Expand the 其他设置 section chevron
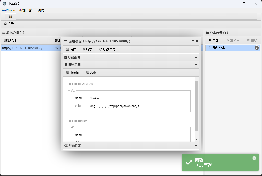This screenshot has height=176, width=262. tap(196, 146)
